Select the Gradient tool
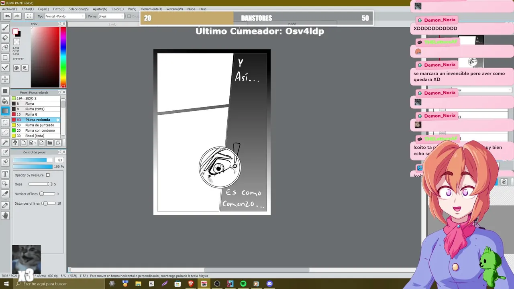 click(x=5, y=110)
